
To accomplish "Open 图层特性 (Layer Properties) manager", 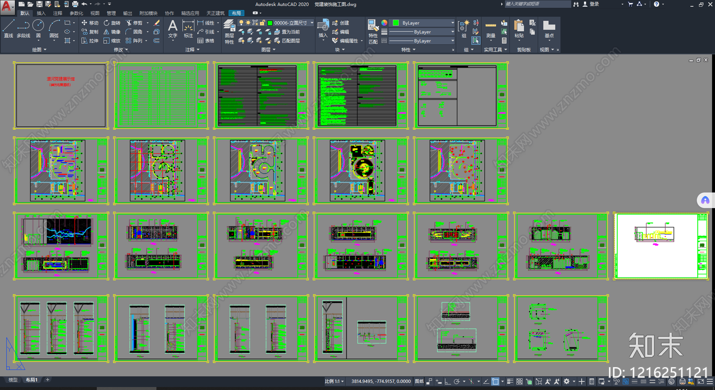I will pyautogui.click(x=229, y=31).
